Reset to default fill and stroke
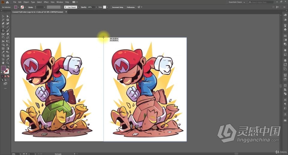This screenshot has height=155, width=288. click(x=2, y=72)
